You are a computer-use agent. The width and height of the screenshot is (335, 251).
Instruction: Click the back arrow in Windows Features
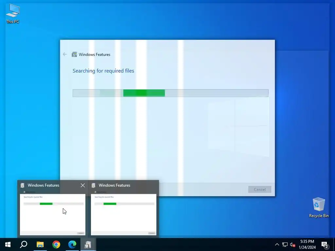pyautogui.click(x=65, y=55)
